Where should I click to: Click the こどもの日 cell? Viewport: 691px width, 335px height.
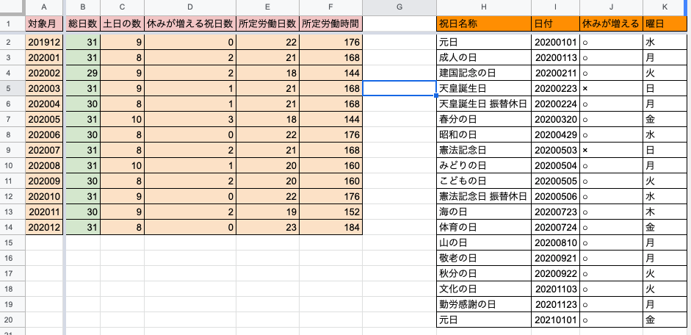(484, 181)
